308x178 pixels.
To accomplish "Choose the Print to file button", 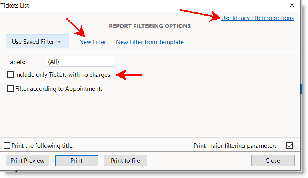I will click(125, 161).
